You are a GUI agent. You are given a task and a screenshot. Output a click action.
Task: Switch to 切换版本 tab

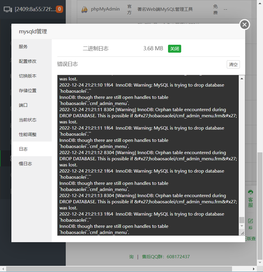[x=32, y=76]
